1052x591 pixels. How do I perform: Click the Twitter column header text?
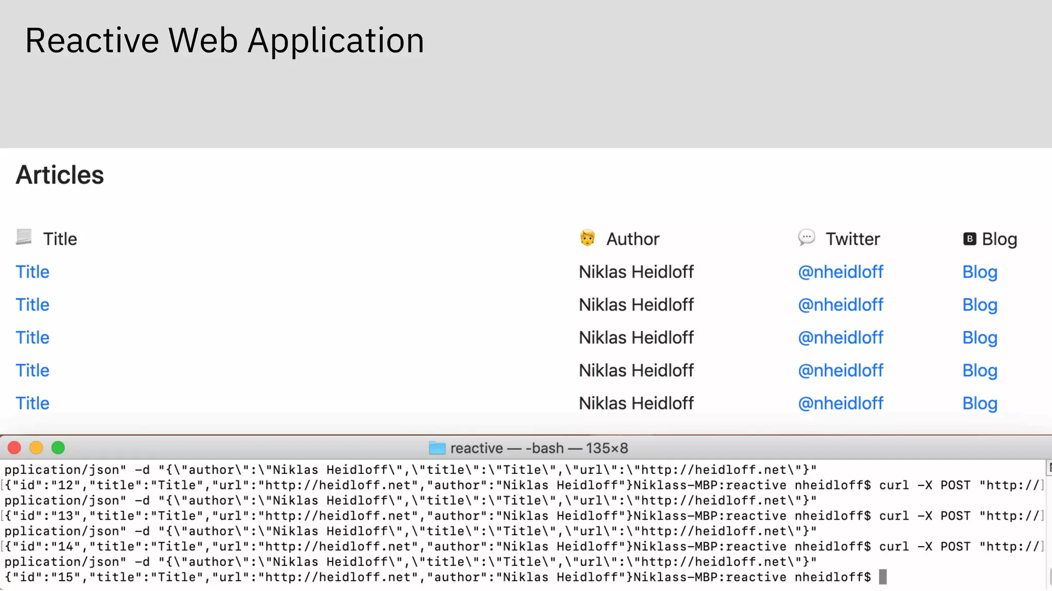click(853, 239)
